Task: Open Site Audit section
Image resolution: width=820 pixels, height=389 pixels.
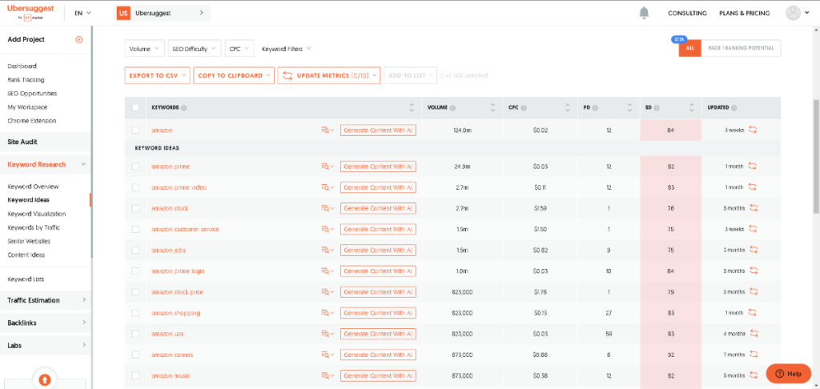Action: (46, 142)
